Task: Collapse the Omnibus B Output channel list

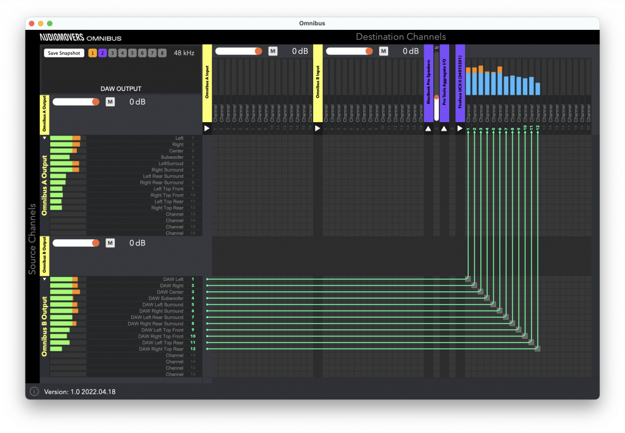Action: tap(44, 279)
